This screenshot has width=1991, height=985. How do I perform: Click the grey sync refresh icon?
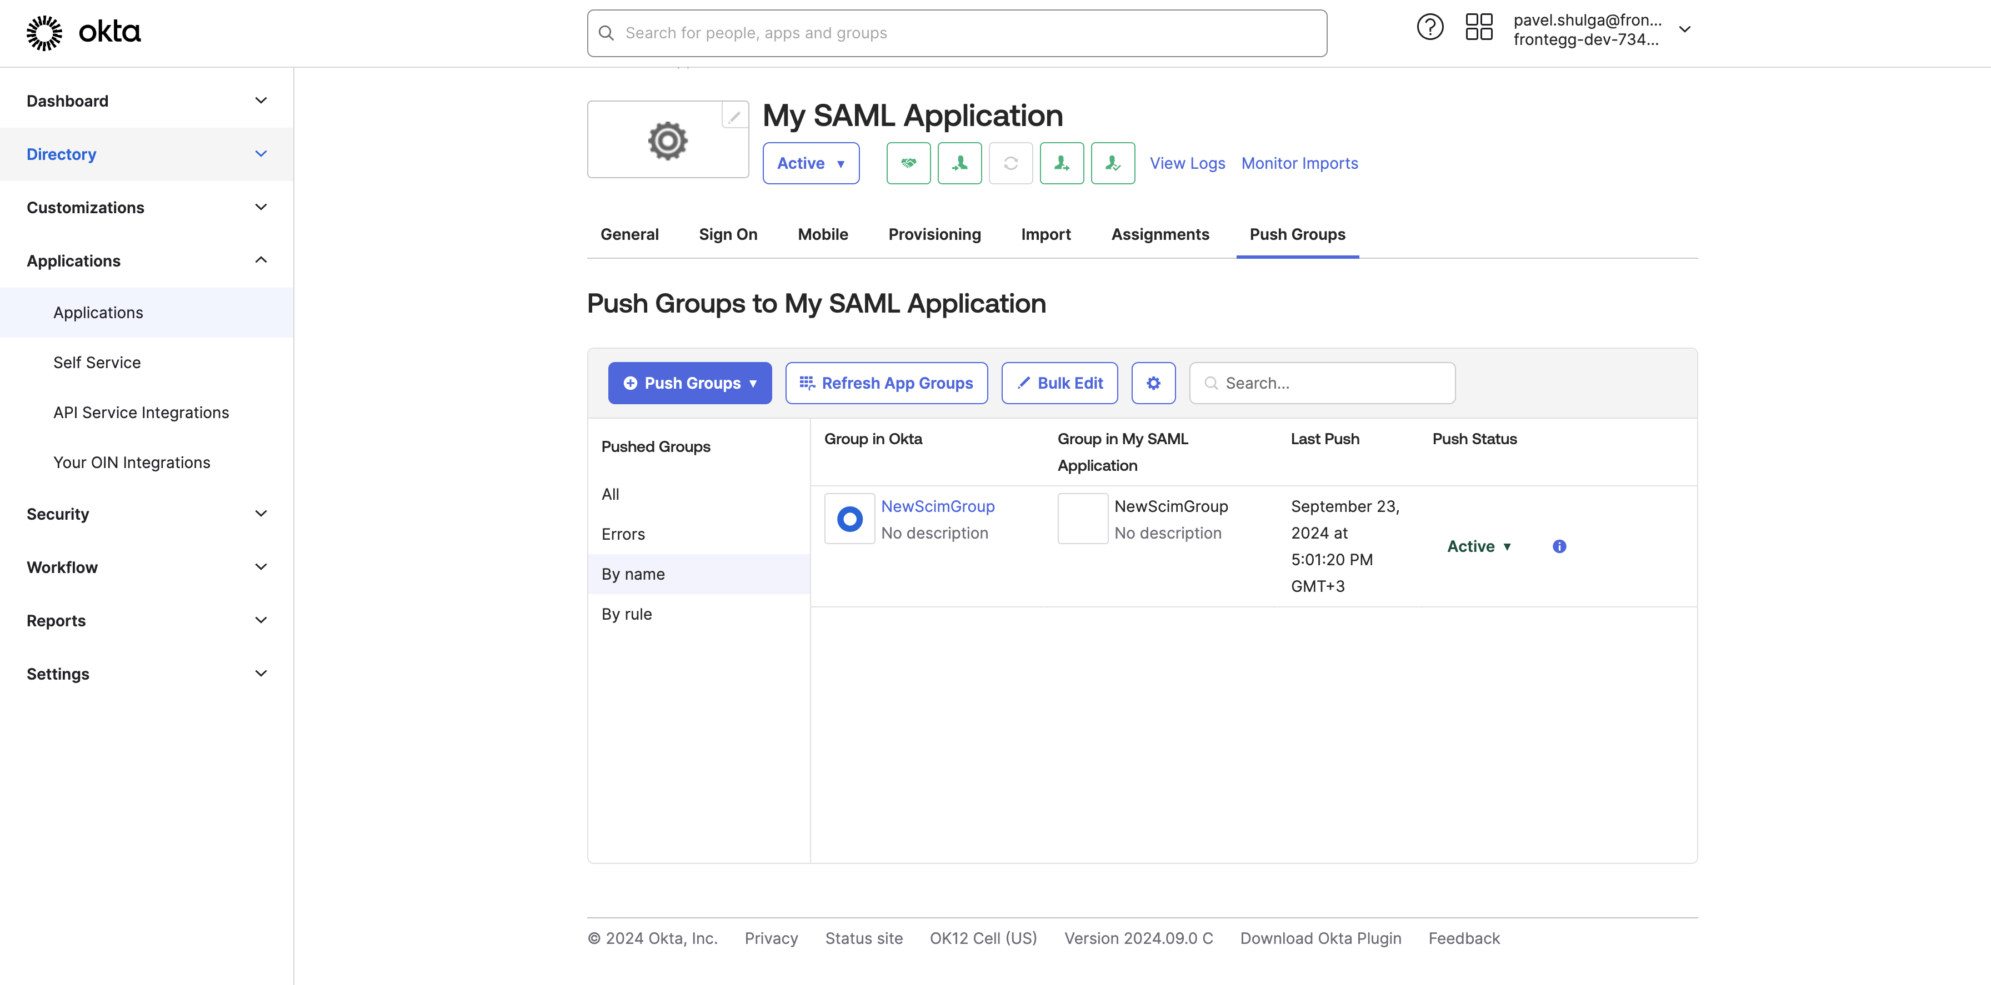click(x=1010, y=163)
